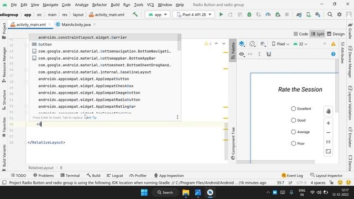Open the Pixel device preview dropdown
This screenshot has height=199, width=354.
pyautogui.click(x=280, y=44)
